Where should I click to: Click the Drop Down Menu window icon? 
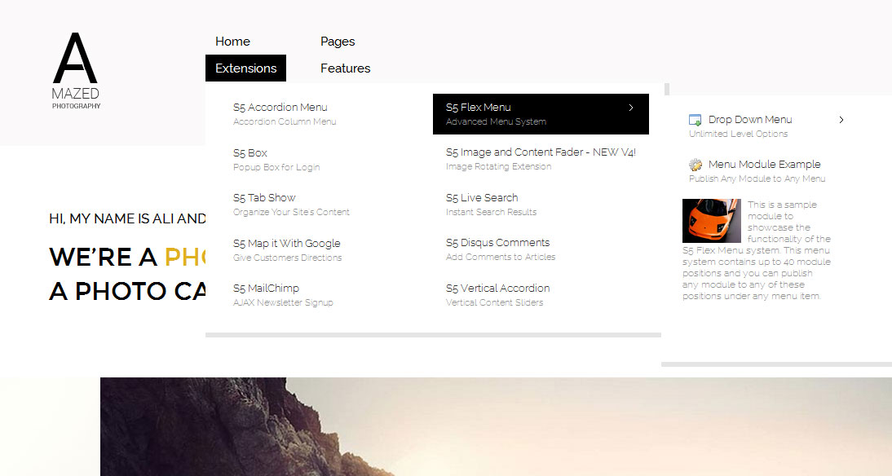[x=695, y=120]
